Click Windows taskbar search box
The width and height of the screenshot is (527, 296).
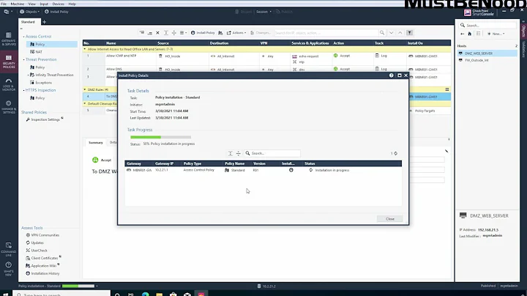[62, 294]
